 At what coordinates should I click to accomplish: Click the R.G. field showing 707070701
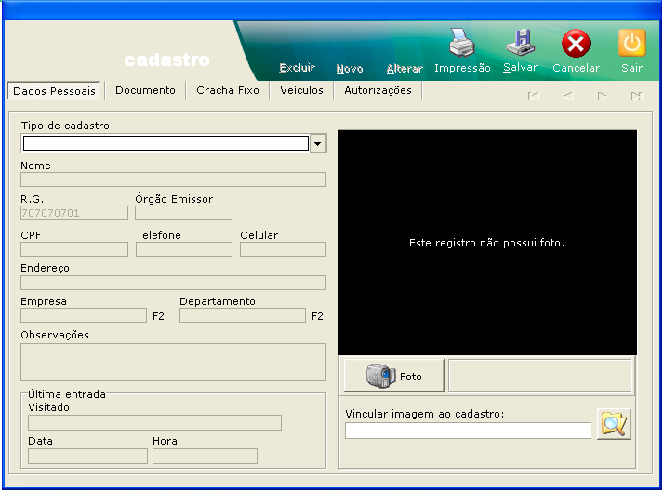74,213
